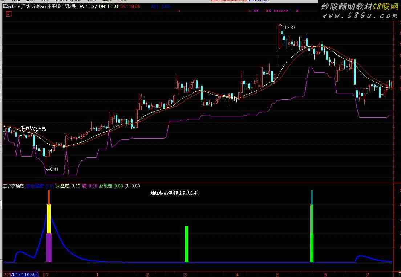Select the chart title 国农科技(日线,前复权)
This screenshot has height=277, width=401.
point(24,7)
